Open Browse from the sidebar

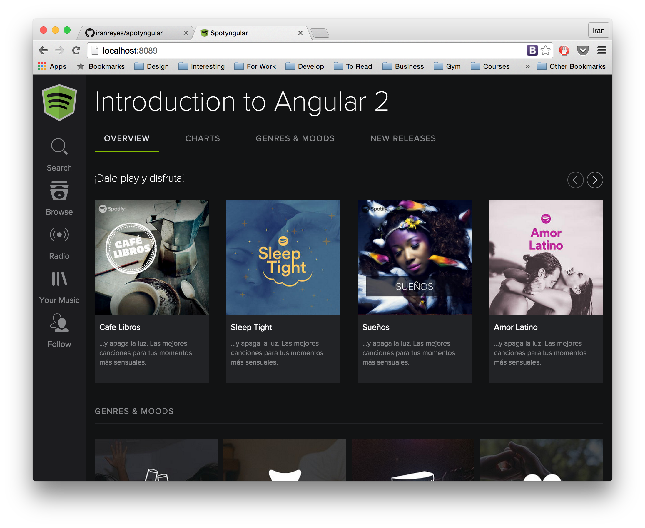[59, 191]
